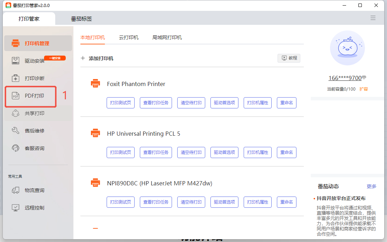Image resolution: width=387 pixels, height=242 pixels.
Task: Click the 打印诊断 diagnosis icon
Action: pyautogui.click(x=15, y=78)
